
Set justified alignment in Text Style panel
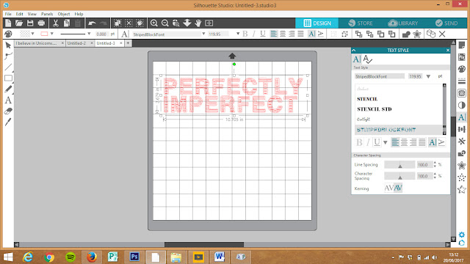422,142
